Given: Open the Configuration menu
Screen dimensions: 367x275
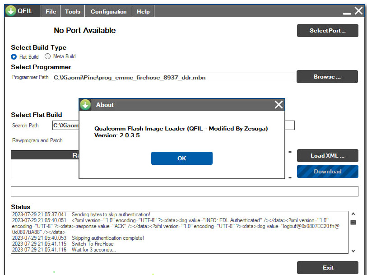Looking at the screenshot, I should 108,12.
